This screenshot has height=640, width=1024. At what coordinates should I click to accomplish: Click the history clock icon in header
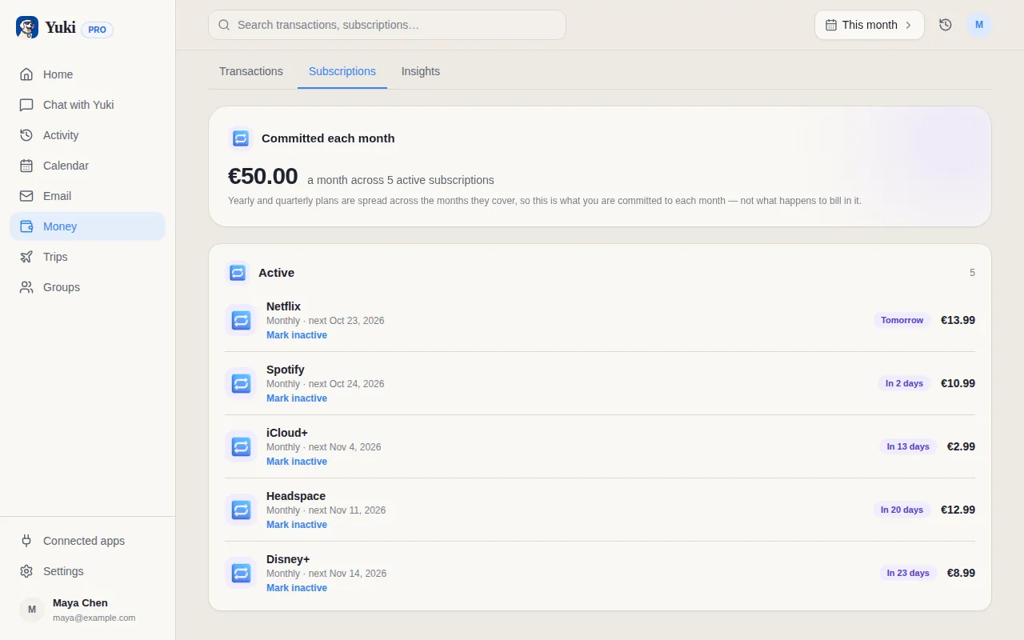[946, 25]
